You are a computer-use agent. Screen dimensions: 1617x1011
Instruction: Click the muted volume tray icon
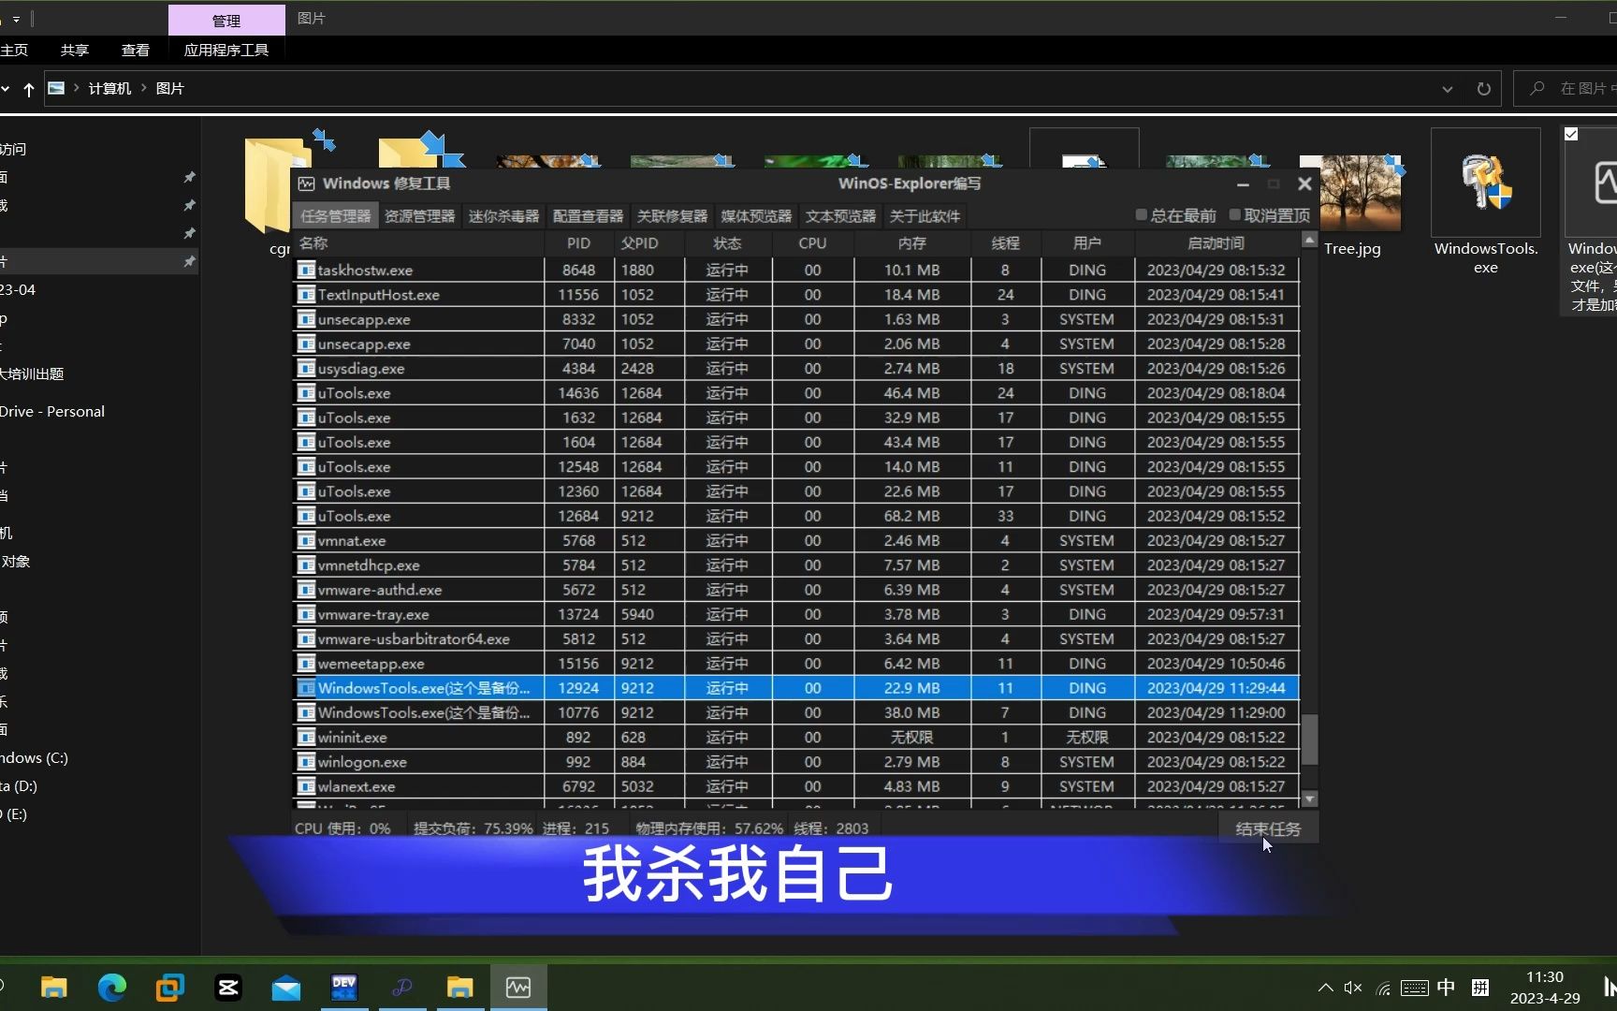point(1353,988)
